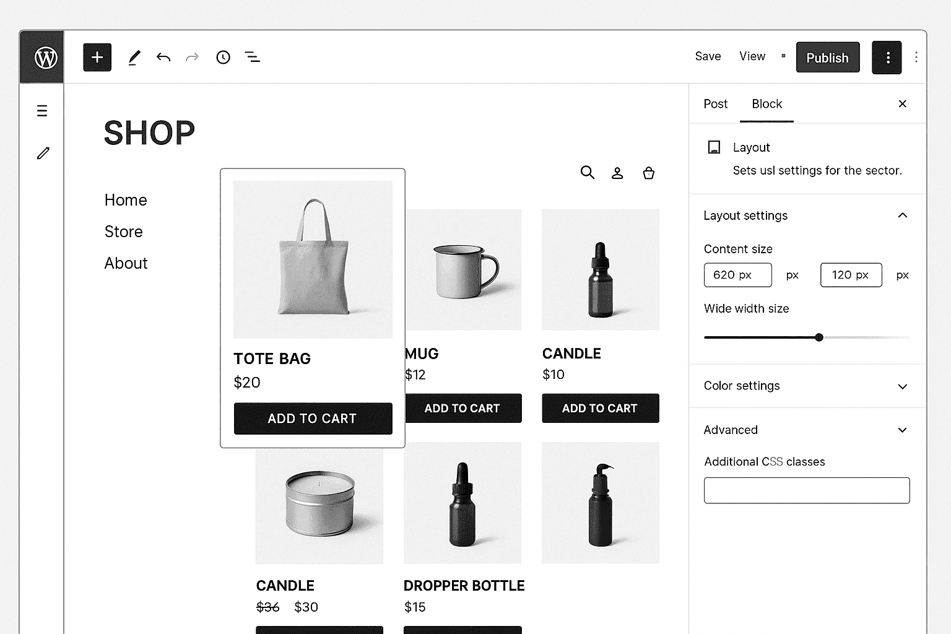Collapse the Layout settings section
Viewport: 951px width, 634px height.
(x=902, y=215)
